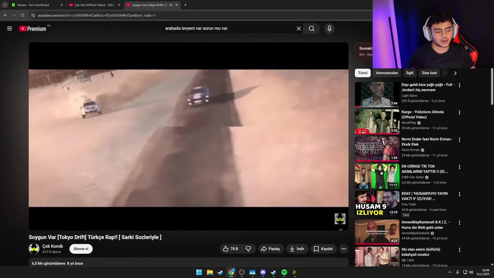View site information icon in address bar
The height and width of the screenshot is (278, 494).
(x=33, y=15)
